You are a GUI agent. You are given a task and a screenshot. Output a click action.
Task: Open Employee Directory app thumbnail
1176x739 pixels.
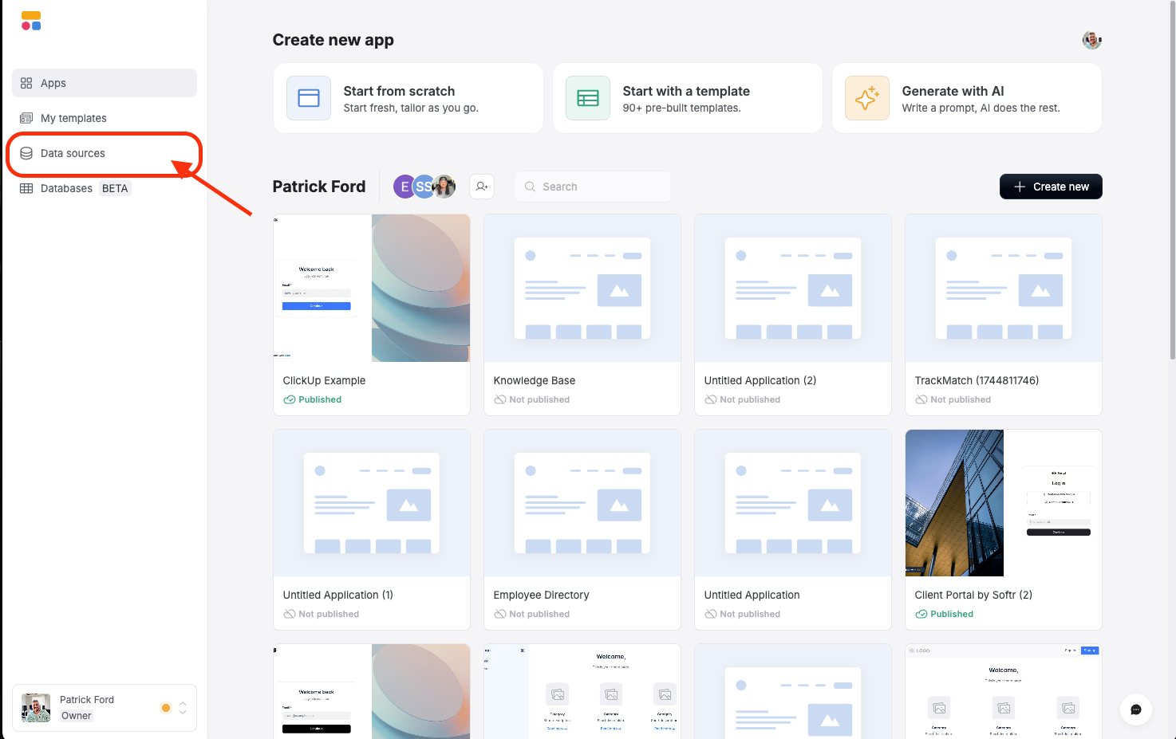click(582, 503)
